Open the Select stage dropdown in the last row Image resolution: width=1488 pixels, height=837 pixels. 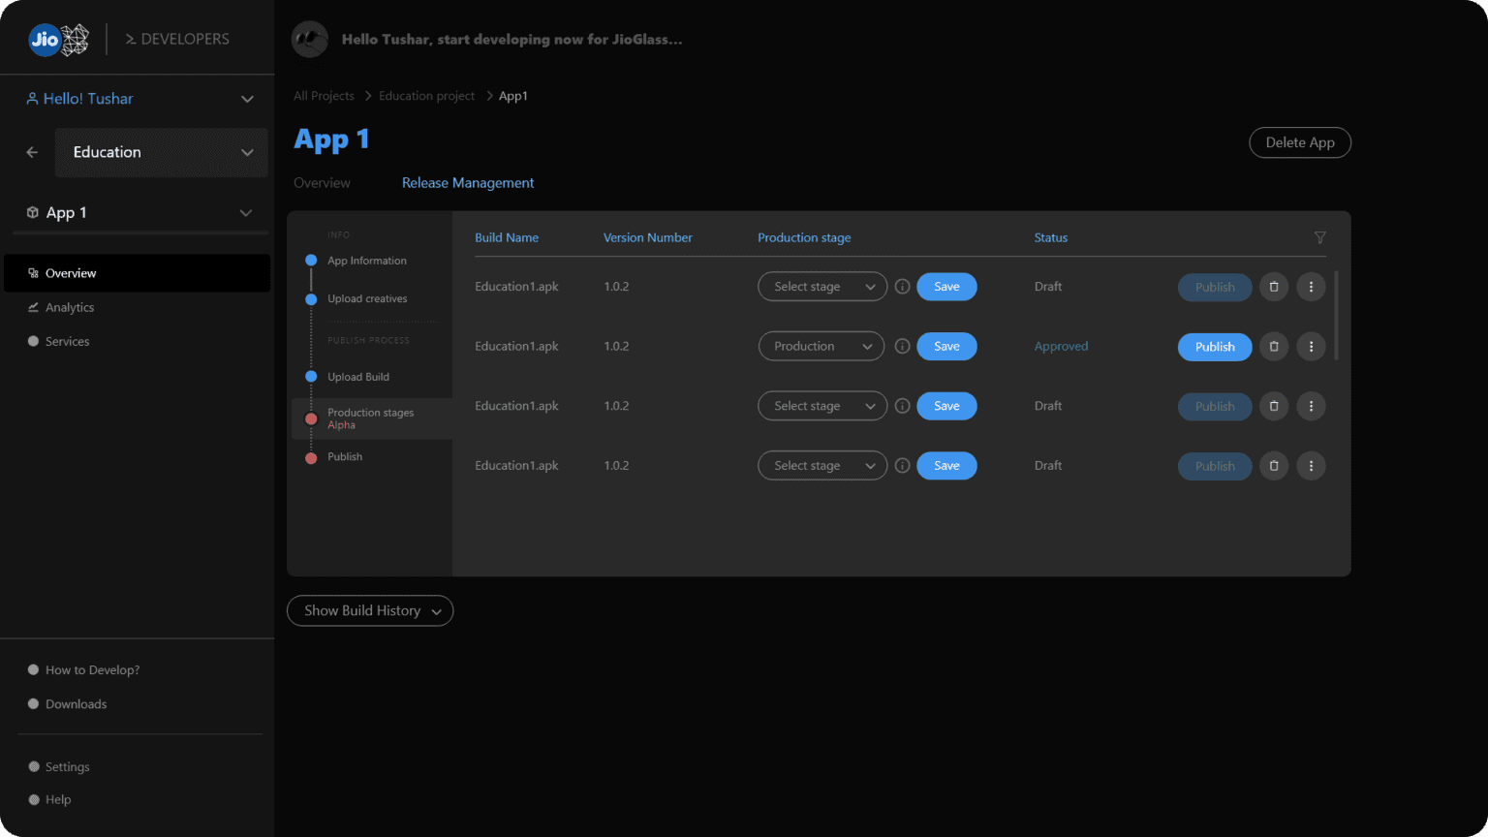(822, 466)
